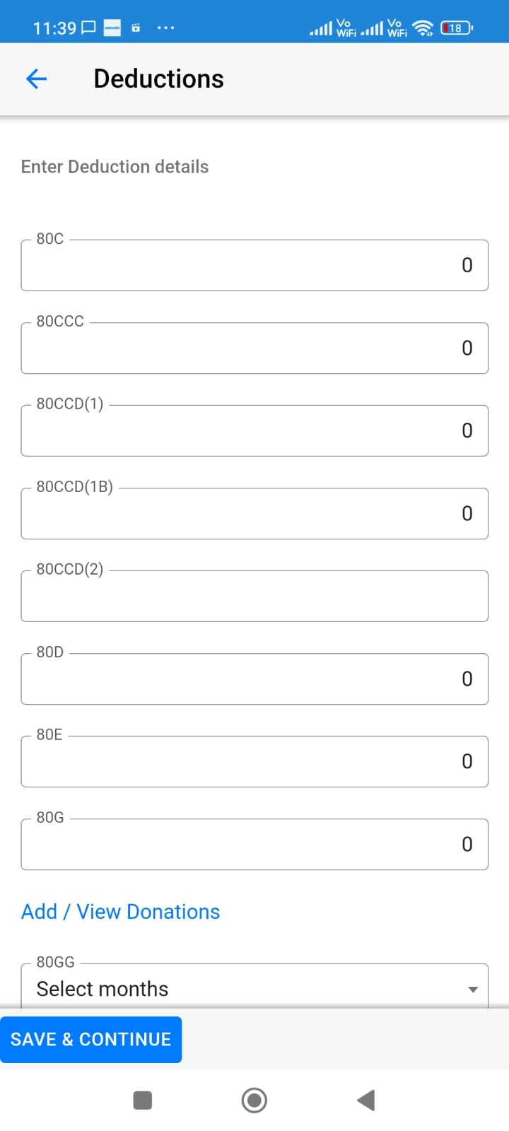Select the 80E amount field
The image size is (509, 1131).
click(255, 761)
